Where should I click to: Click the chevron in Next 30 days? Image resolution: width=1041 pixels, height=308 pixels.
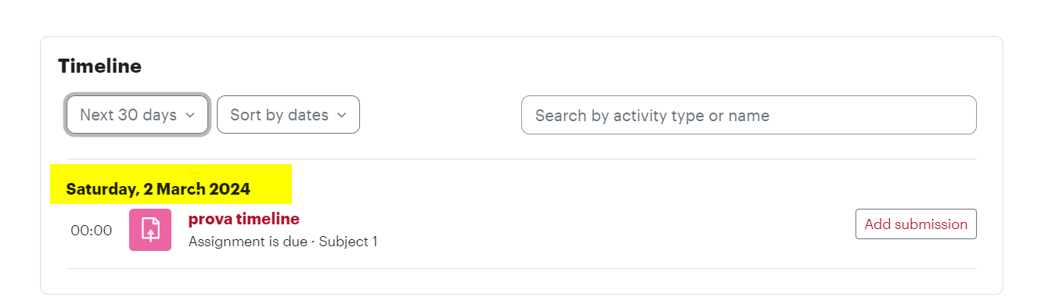[189, 115]
